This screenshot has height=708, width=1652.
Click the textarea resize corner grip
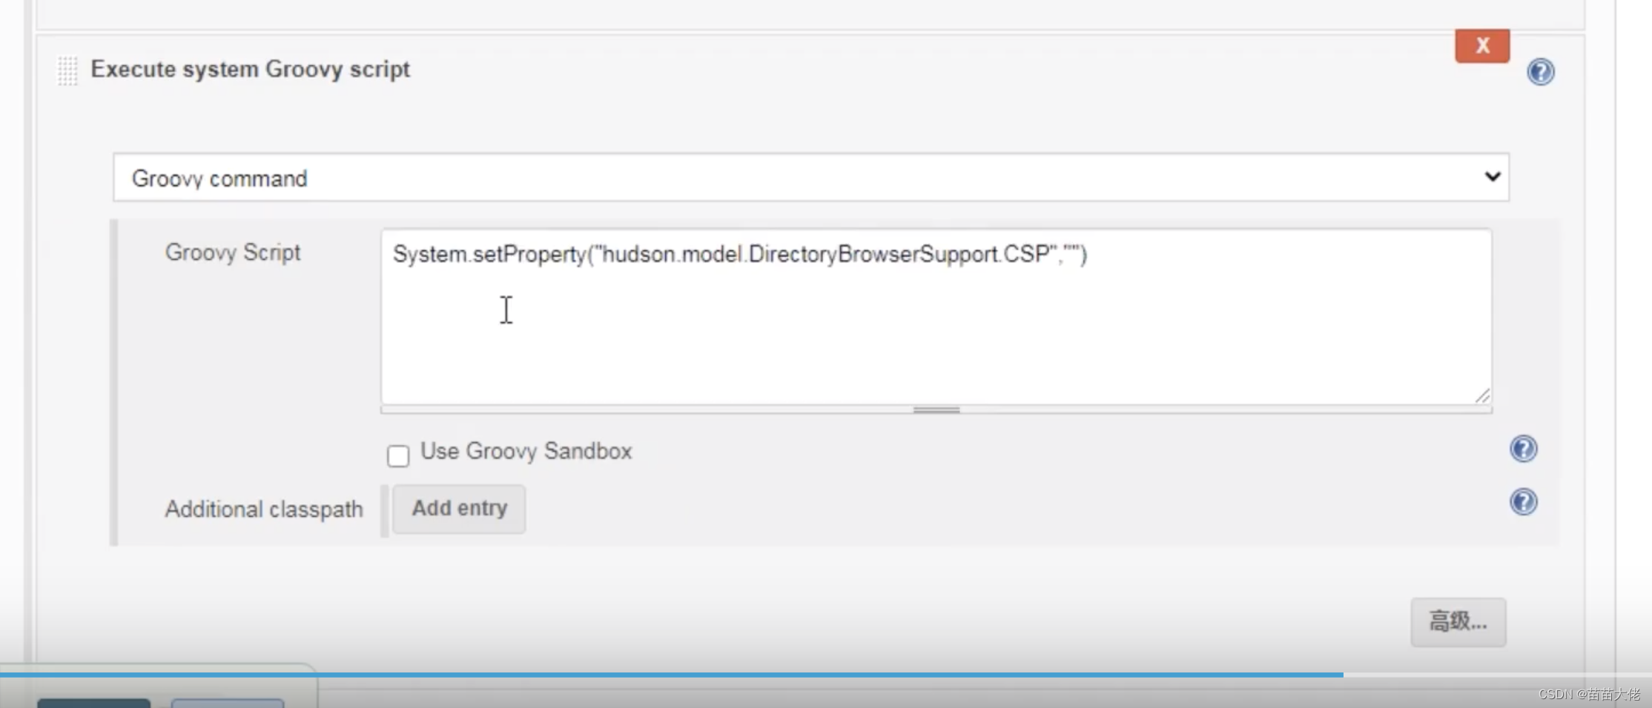point(1481,395)
